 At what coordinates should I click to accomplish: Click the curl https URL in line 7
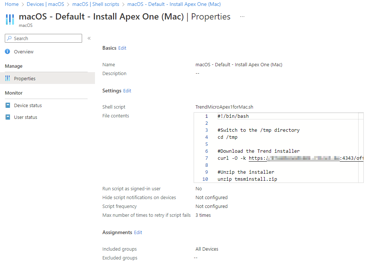[306, 158]
